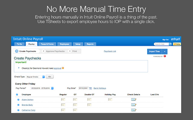Click Adam Ashton's OT hours field
Image resolution: width=193 pixels, height=120 pixels.
click(75, 100)
